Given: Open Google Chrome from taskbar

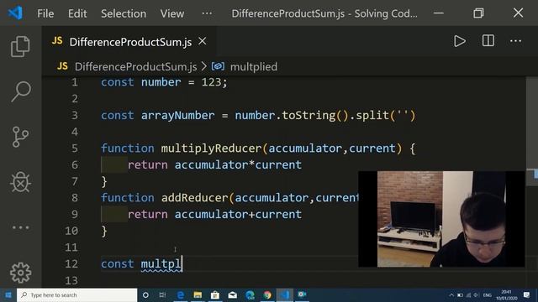Looking at the screenshot, I should pyautogui.click(x=267, y=294).
